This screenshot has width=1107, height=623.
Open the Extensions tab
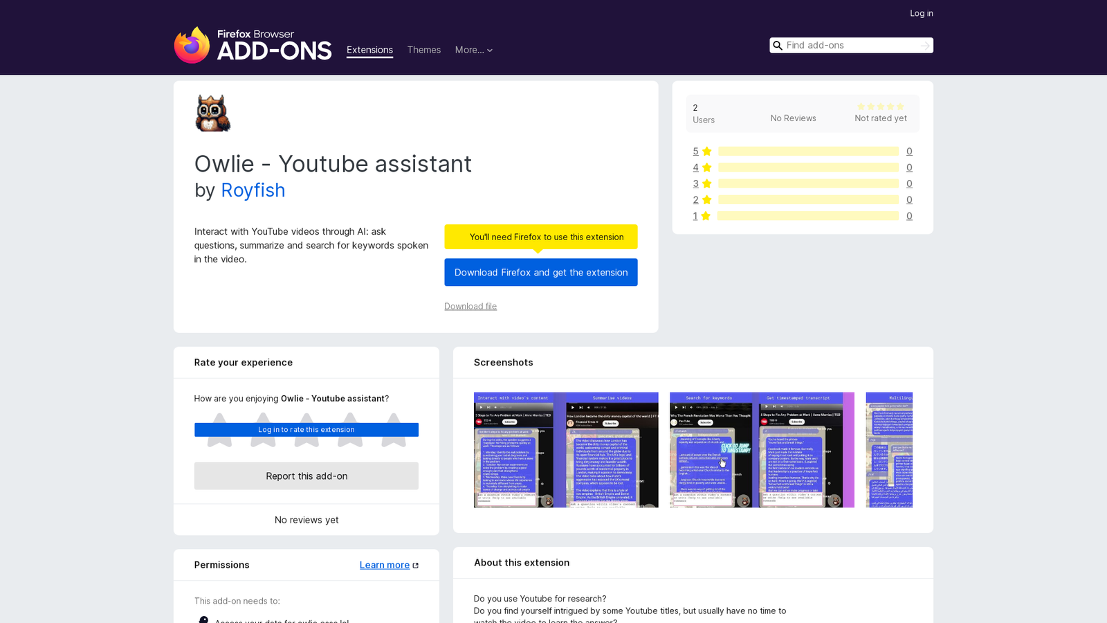pos(369,50)
